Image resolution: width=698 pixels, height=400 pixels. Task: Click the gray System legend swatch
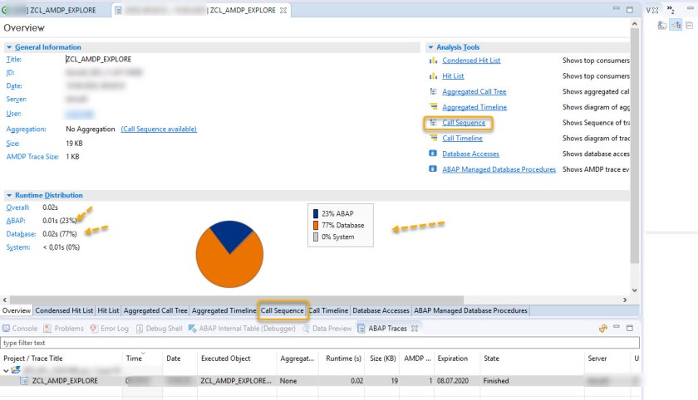(316, 237)
